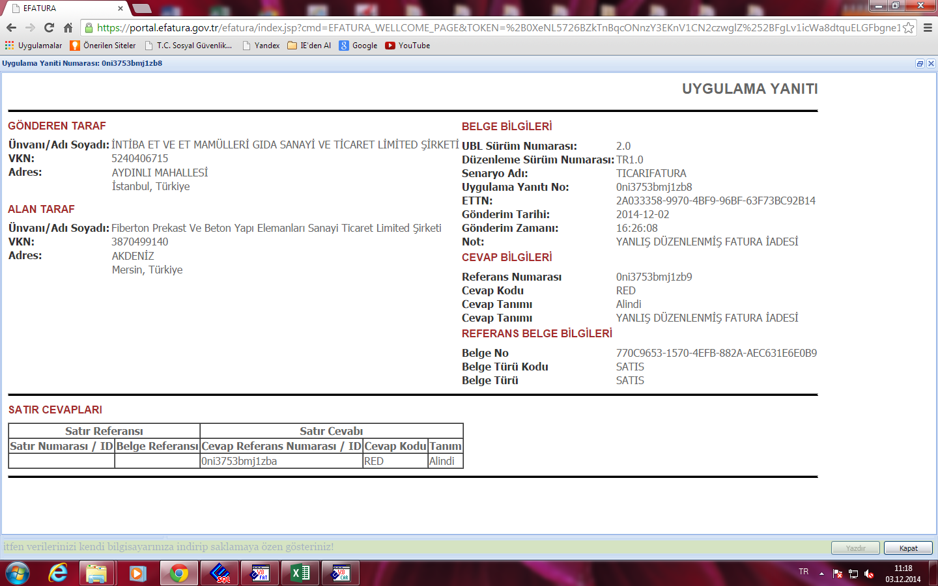The height and width of the screenshot is (586, 938).
Task: Open Önerilen Siteler bookmark
Action: click(103, 46)
